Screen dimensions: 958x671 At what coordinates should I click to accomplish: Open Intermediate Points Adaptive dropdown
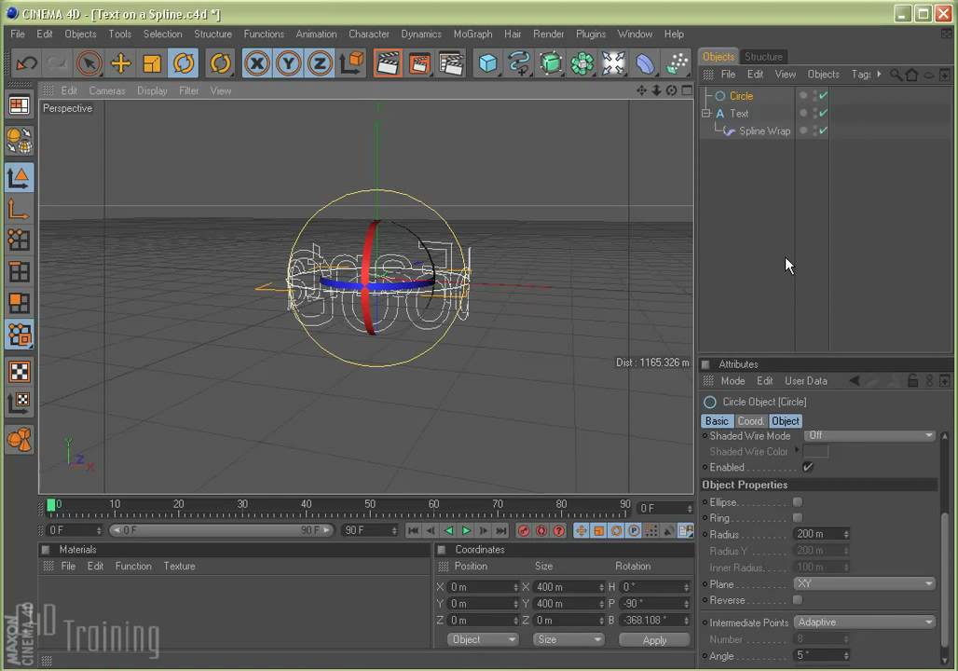point(865,623)
